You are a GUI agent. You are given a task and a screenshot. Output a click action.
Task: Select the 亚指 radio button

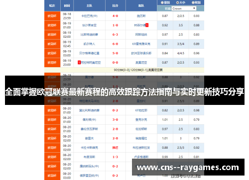(x=162, y=2)
